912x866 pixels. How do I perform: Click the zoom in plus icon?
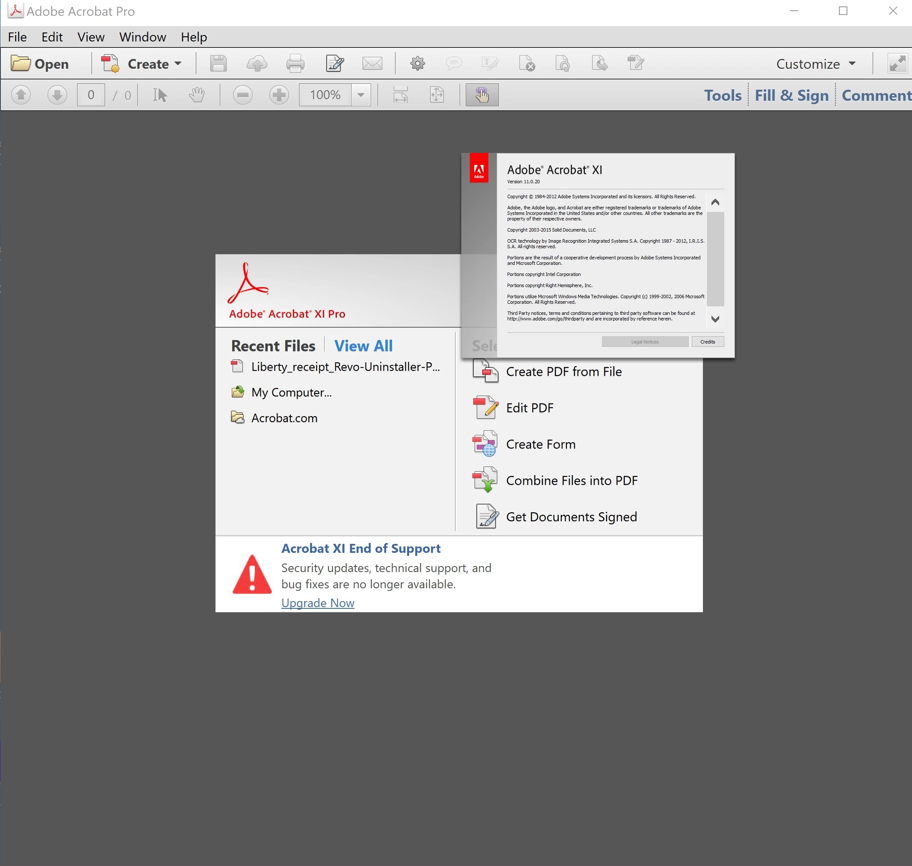click(279, 95)
